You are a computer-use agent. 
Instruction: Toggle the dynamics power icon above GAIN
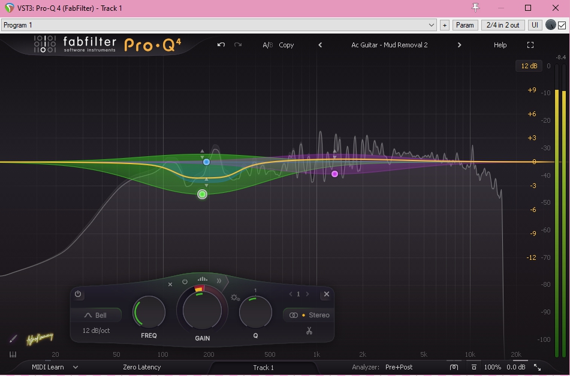point(185,281)
